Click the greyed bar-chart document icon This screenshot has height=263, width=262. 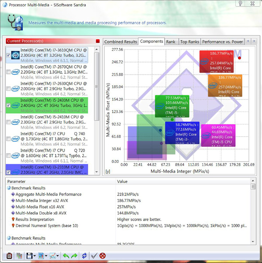point(19,256)
